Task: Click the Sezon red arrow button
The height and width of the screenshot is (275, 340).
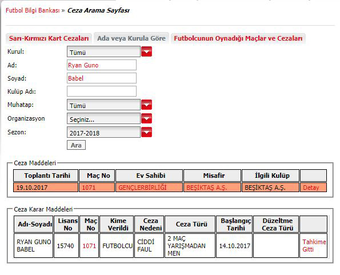Action: (147, 132)
